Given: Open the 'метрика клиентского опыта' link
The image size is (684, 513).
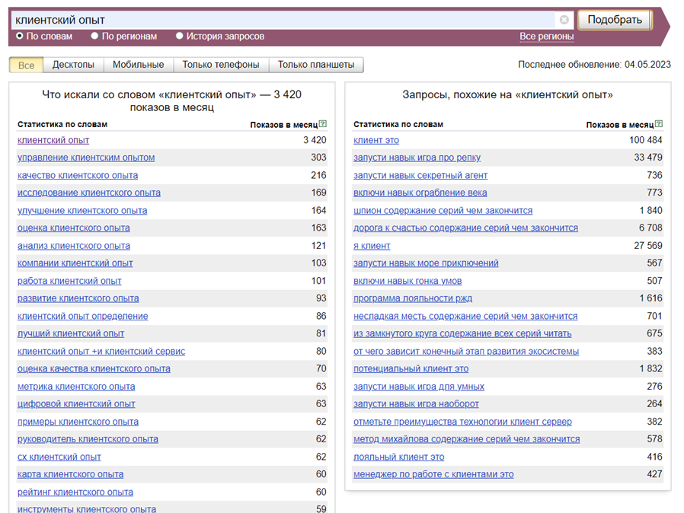Looking at the screenshot, I should click(x=76, y=387).
